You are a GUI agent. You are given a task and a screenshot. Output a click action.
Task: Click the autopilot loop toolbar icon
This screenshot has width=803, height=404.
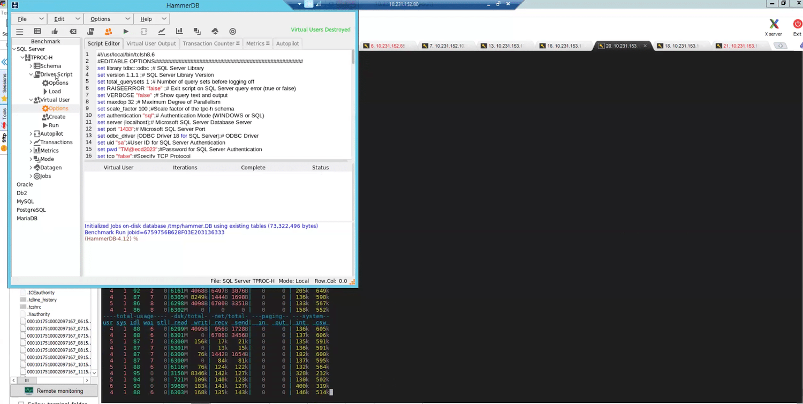point(143,32)
